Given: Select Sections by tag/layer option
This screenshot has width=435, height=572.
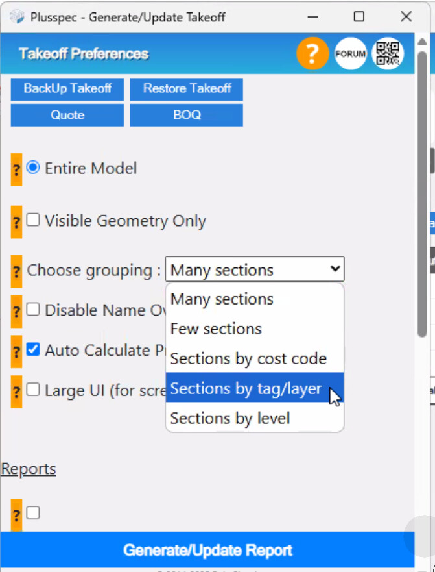Looking at the screenshot, I should (x=246, y=388).
